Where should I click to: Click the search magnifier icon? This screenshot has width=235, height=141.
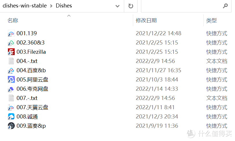pyautogui.click(x=225, y=6)
